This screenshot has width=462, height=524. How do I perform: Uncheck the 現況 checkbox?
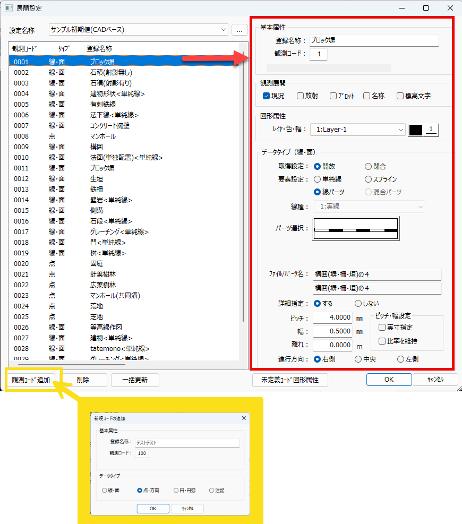[x=267, y=96]
